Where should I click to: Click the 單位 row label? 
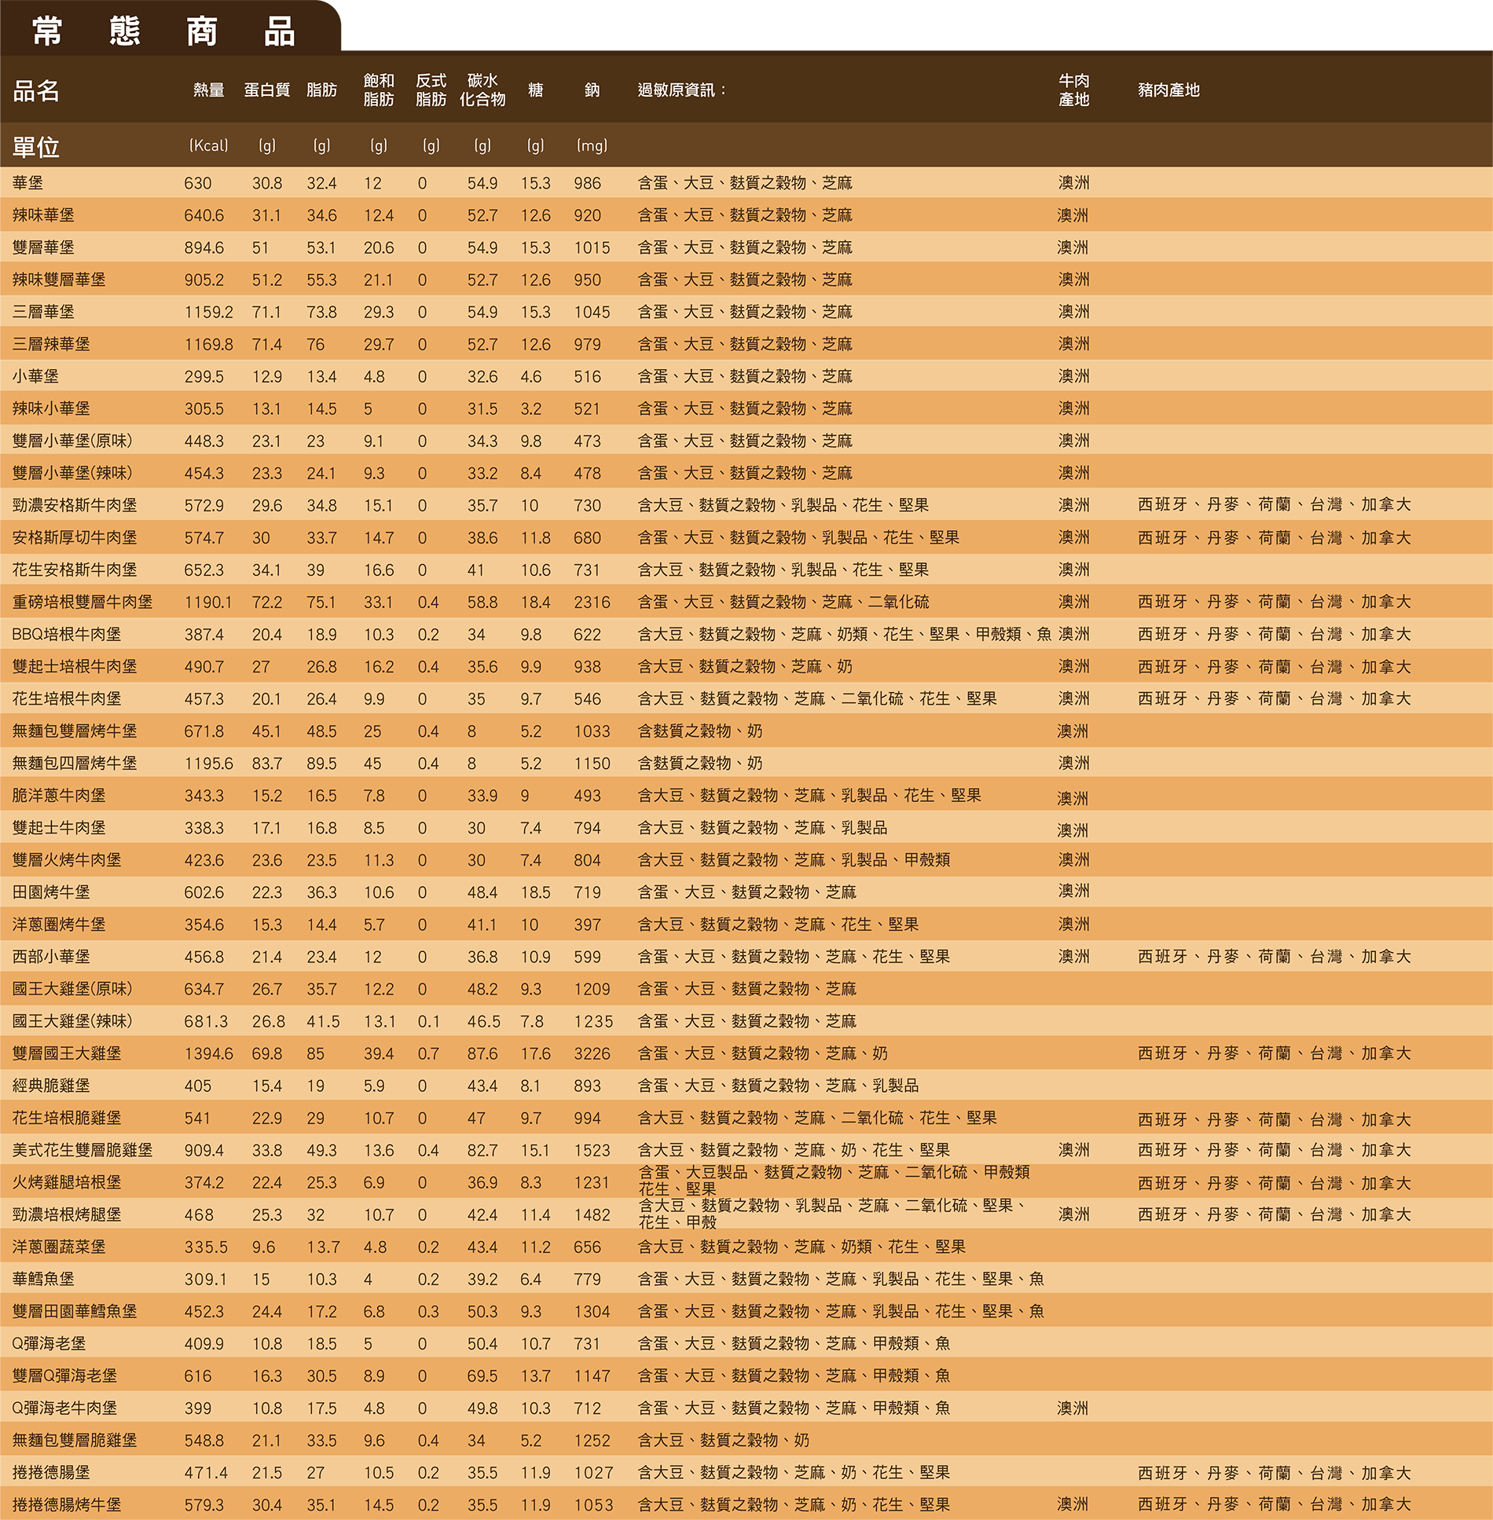click(36, 147)
